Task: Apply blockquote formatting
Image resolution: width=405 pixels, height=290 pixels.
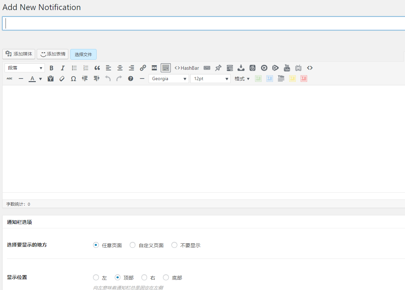Action: click(x=97, y=68)
